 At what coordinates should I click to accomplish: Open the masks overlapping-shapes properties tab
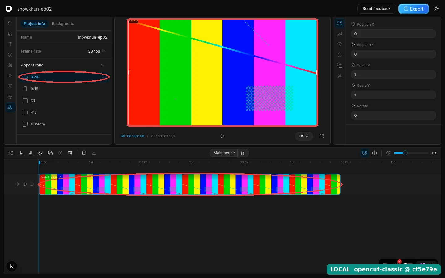[340, 65]
